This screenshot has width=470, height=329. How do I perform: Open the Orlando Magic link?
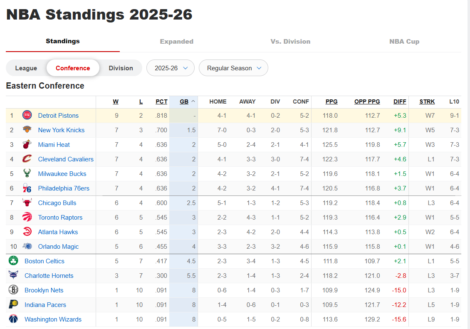pos(58,246)
